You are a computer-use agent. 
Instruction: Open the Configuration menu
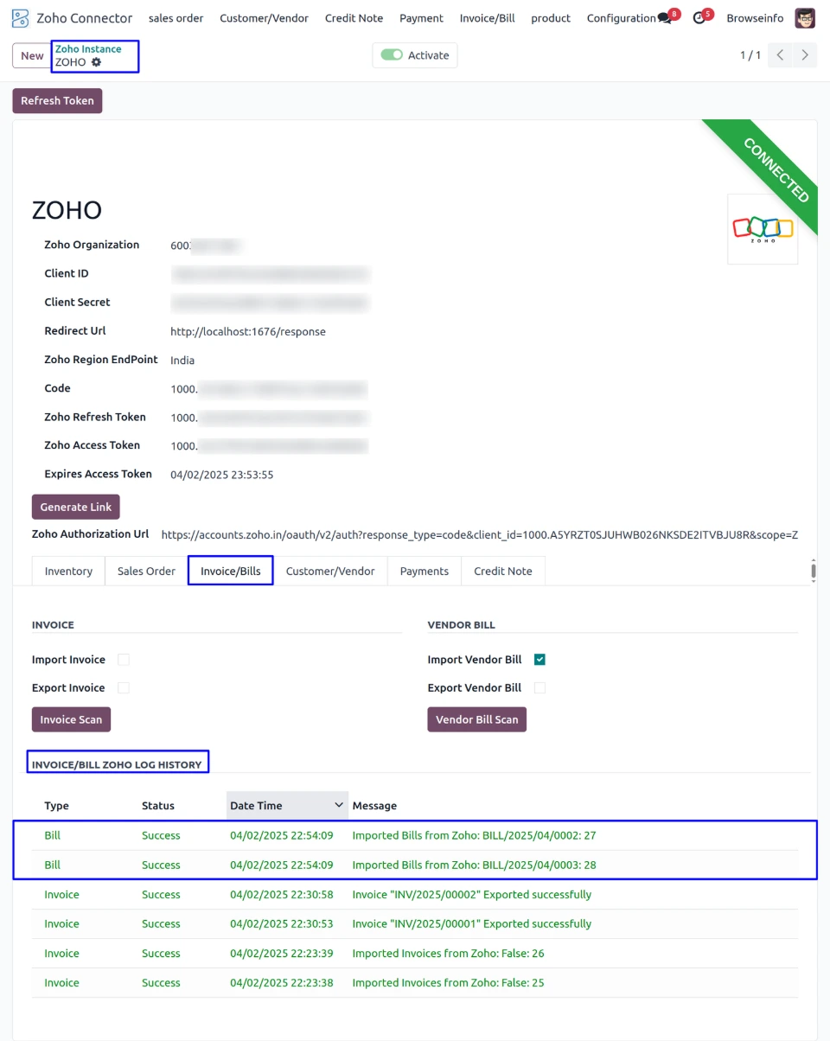tap(621, 18)
